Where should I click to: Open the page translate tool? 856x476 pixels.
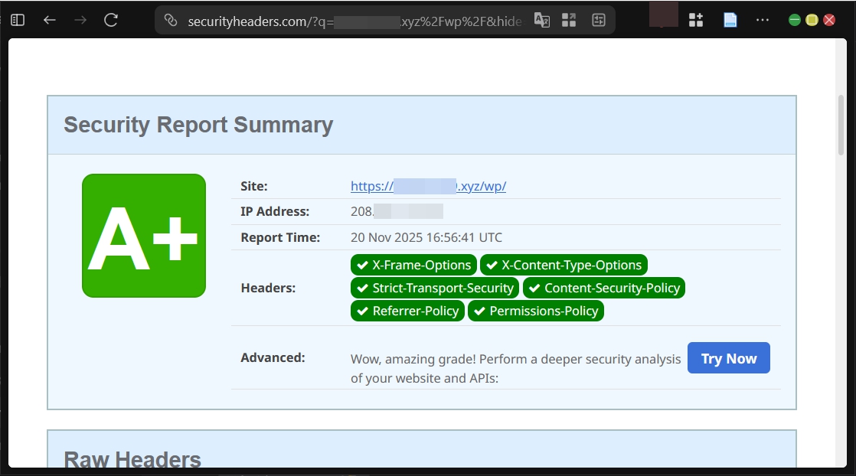coord(541,21)
